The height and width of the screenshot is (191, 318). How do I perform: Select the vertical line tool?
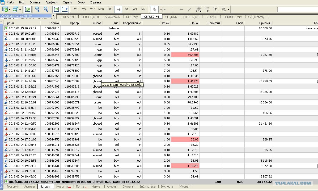click(173, 9)
